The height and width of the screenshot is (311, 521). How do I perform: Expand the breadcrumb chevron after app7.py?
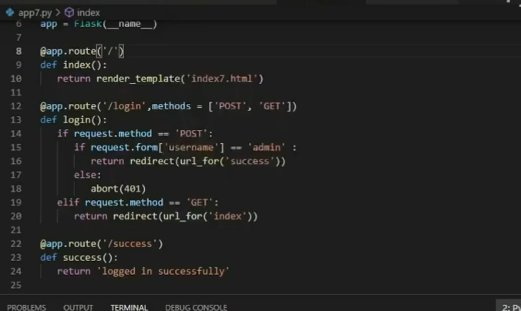pyautogui.click(x=58, y=12)
